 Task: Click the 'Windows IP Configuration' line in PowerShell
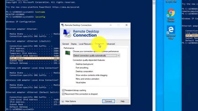(21, 22)
